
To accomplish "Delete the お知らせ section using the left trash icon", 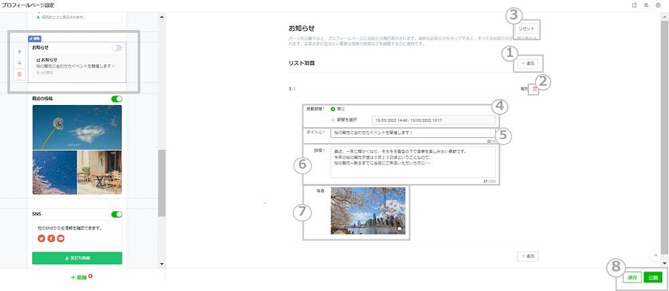I will [x=19, y=74].
